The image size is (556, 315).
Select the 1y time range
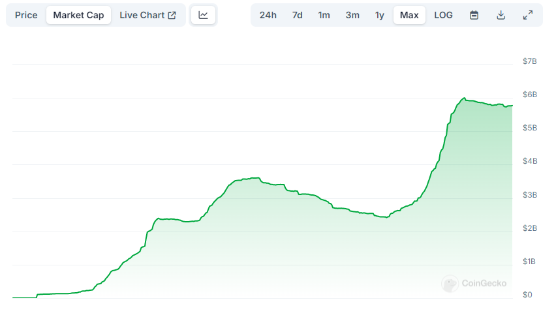click(379, 15)
